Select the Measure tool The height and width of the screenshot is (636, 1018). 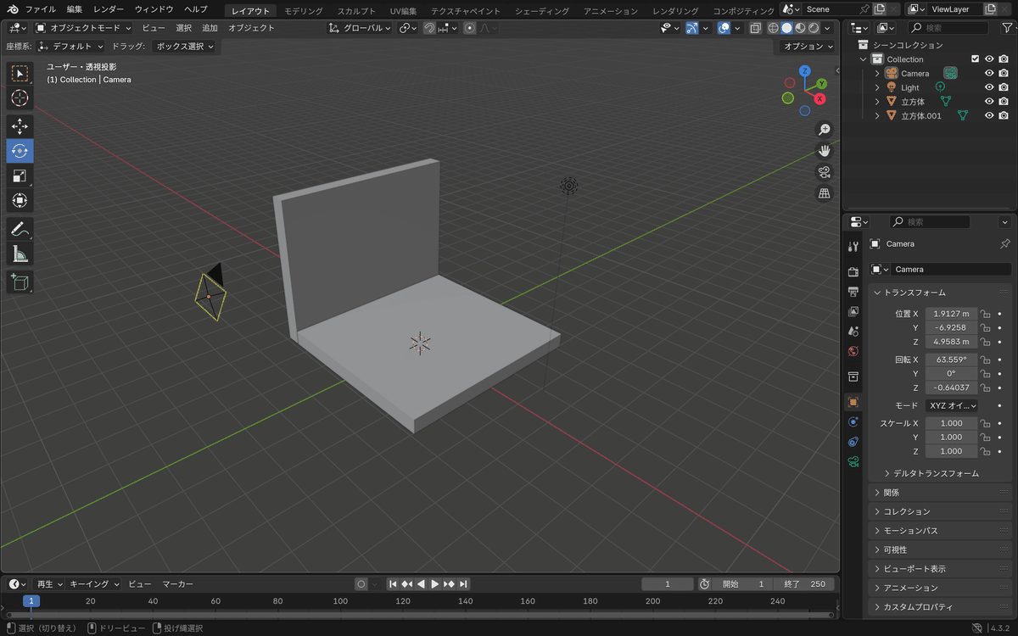(20, 253)
